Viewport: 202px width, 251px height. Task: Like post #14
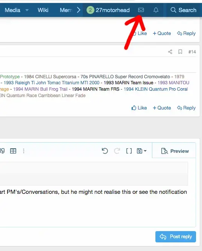point(139,108)
